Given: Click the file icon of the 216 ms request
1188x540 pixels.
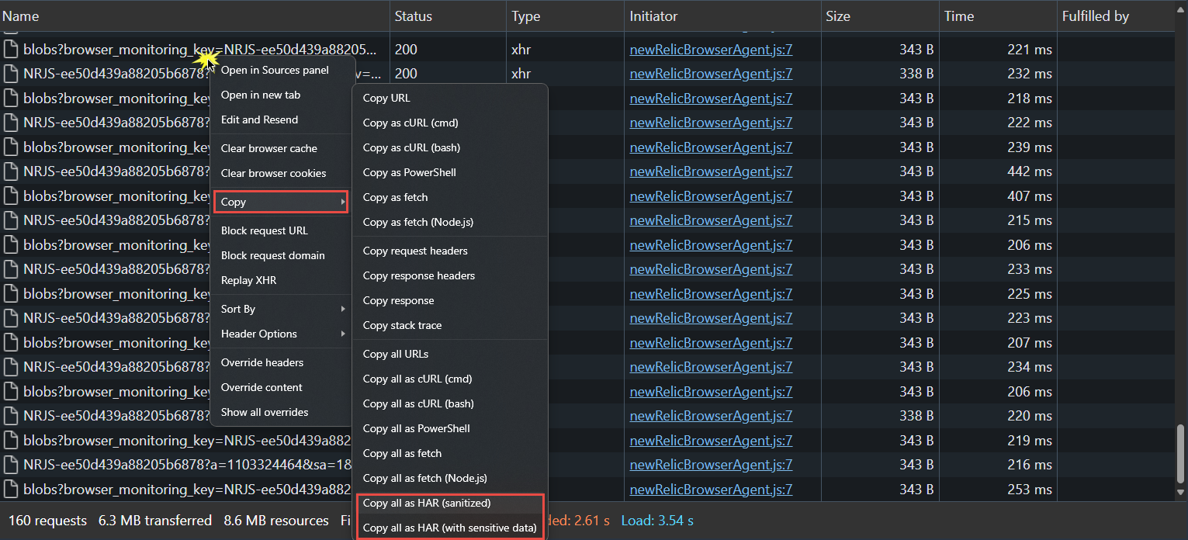Looking at the screenshot, I should [10, 466].
